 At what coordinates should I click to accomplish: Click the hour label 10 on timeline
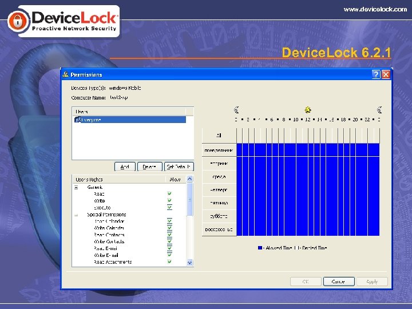click(296, 120)
